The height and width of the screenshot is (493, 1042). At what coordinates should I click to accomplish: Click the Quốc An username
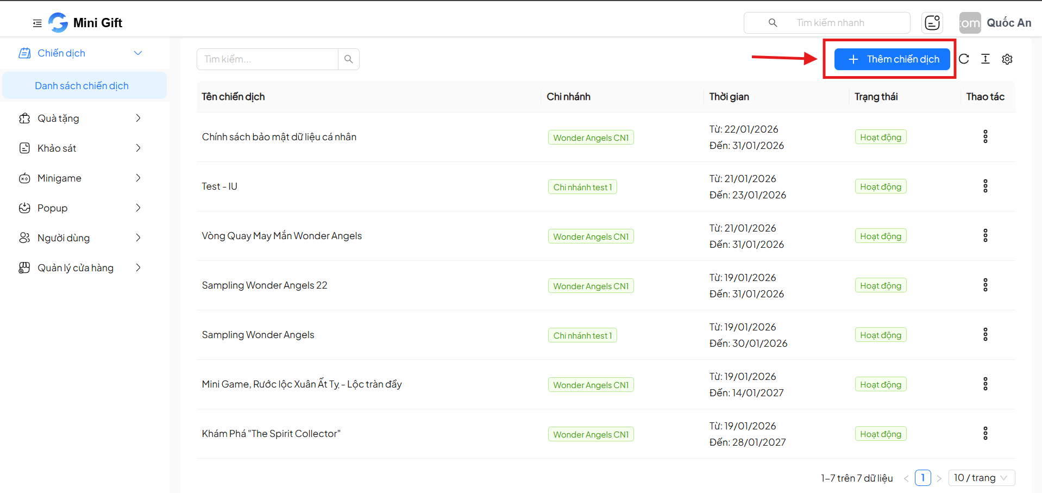click(1009, 23)
